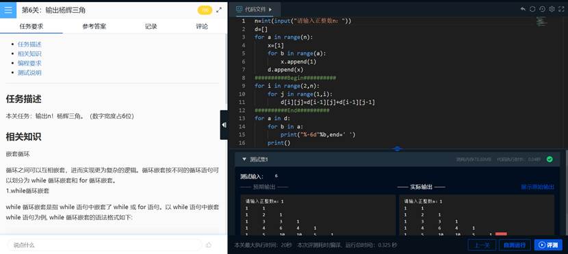Click the 嵌套循环 text

17,154
